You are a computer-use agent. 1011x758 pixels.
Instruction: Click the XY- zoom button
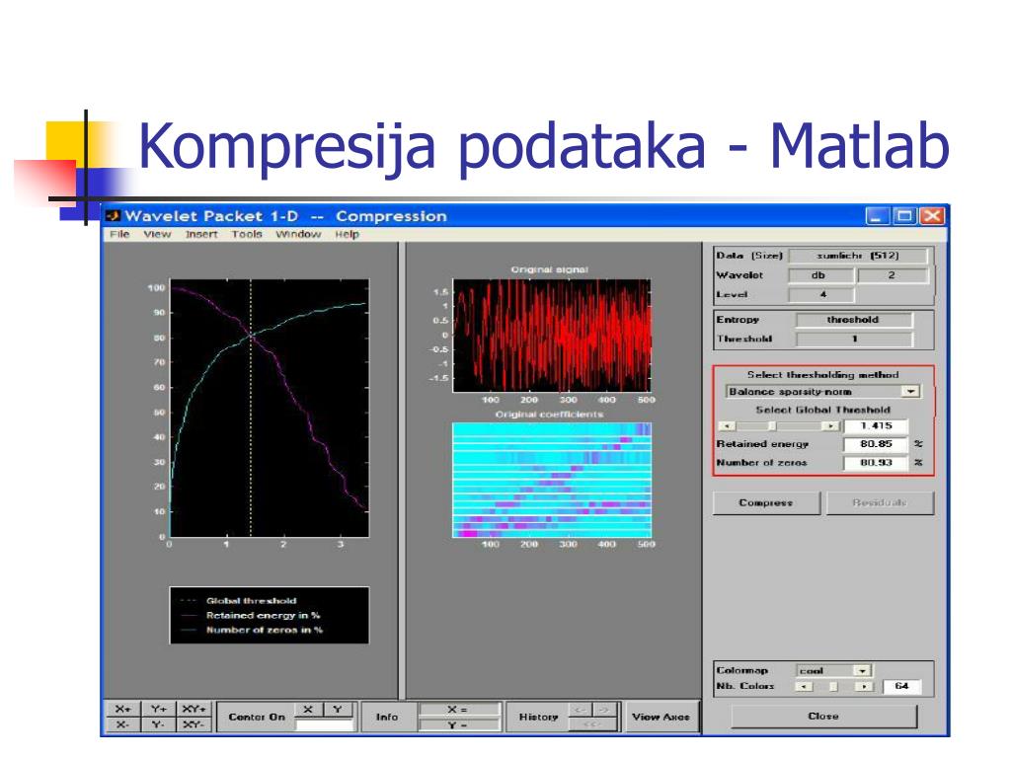pos(194,724)
